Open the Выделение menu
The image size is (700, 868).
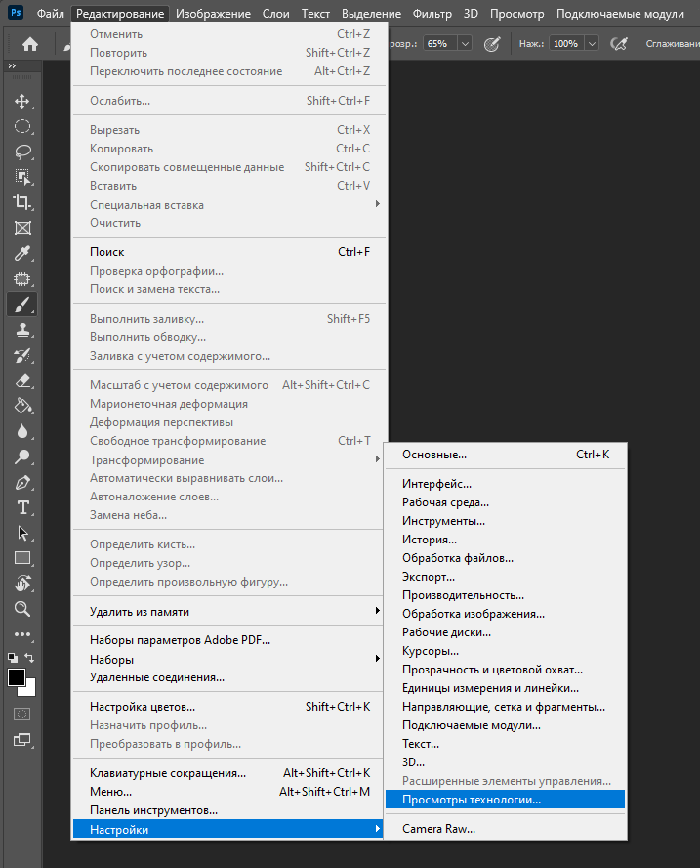371,14
